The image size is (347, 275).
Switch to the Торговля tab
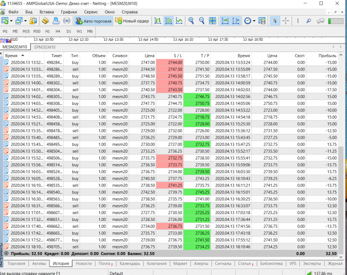(16, 264)
